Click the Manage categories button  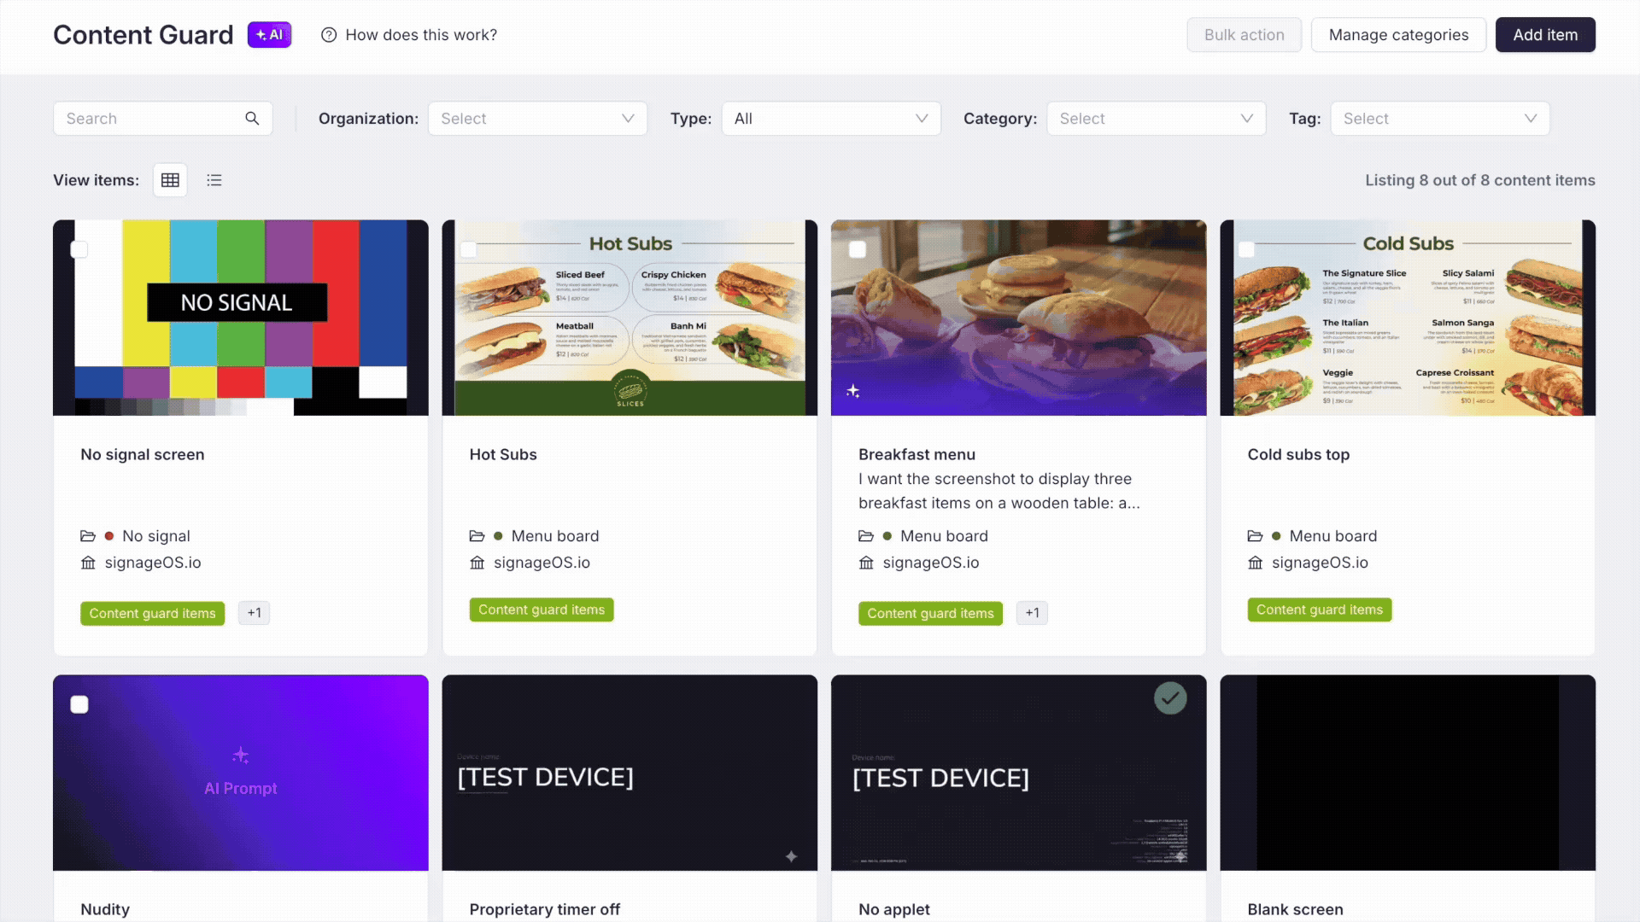click(1398, 35)
